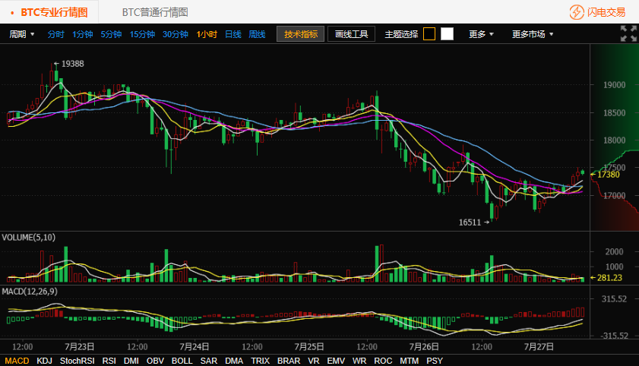Image resolution: width=639 pixels, height=366 pixels.
Task: Select the VR indicator tab
Action: coord(313,361)
